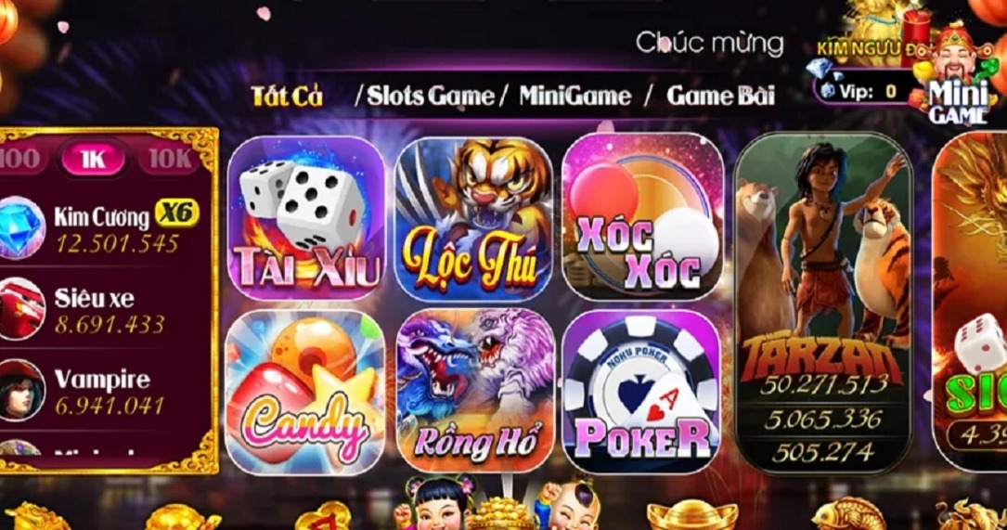Open the partially visible dragon dice game card
Screen dimensions: 1007x530
(x=970, y=302)
